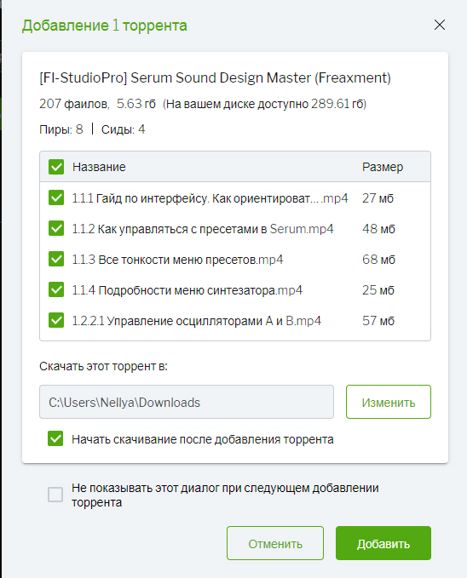Close the add torrent dialog
Viewport: 467px width, 578px height.
click(x=440, y=25)
